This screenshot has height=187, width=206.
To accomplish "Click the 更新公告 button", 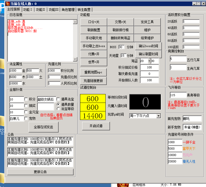I will [40, 172].
